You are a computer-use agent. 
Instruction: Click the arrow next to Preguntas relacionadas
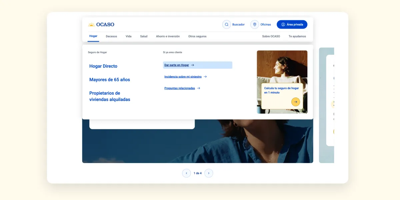pos(199,88)
